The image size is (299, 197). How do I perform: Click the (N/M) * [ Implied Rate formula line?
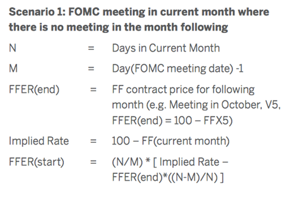[170, 162]
